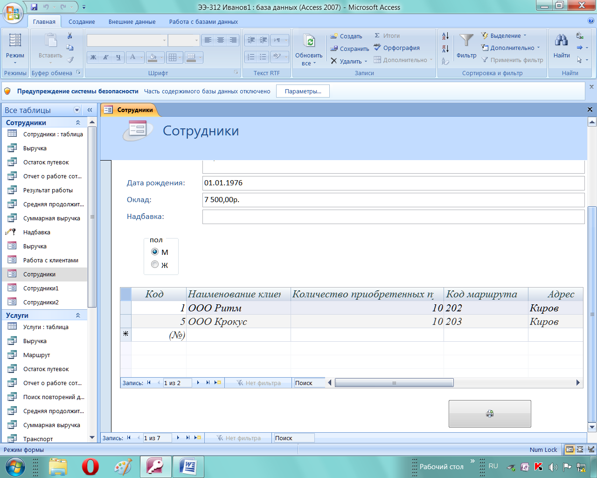Viewport: 597px width, 478px height.
Task: Open Дополнительно filter options dropdown
Action: (511, 48)
